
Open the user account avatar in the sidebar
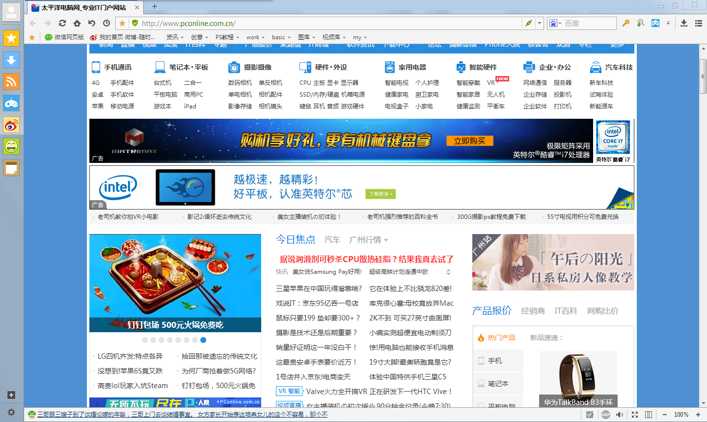click(x=11, y=12)
